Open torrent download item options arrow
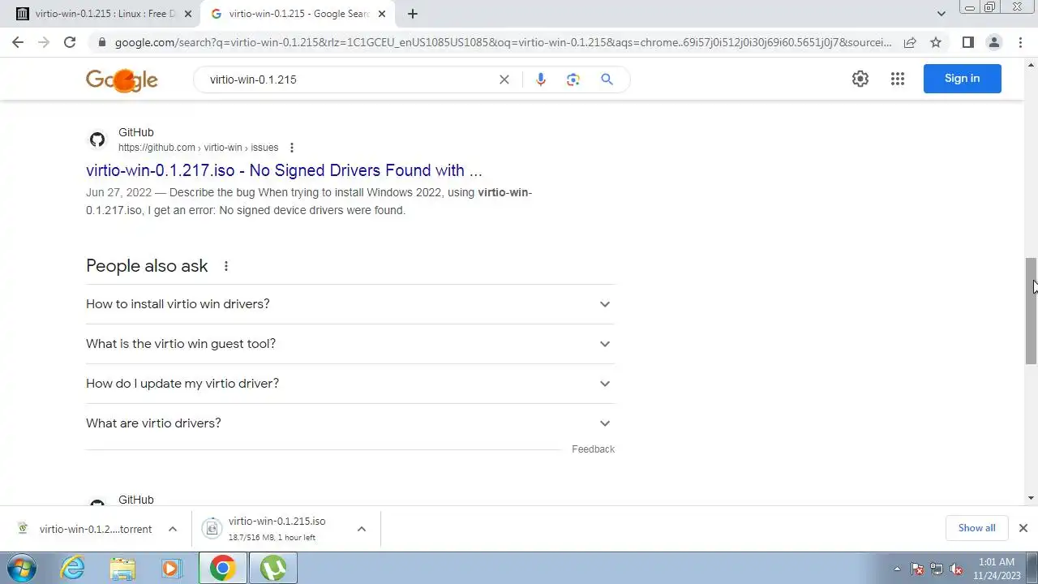 [172, 529]
